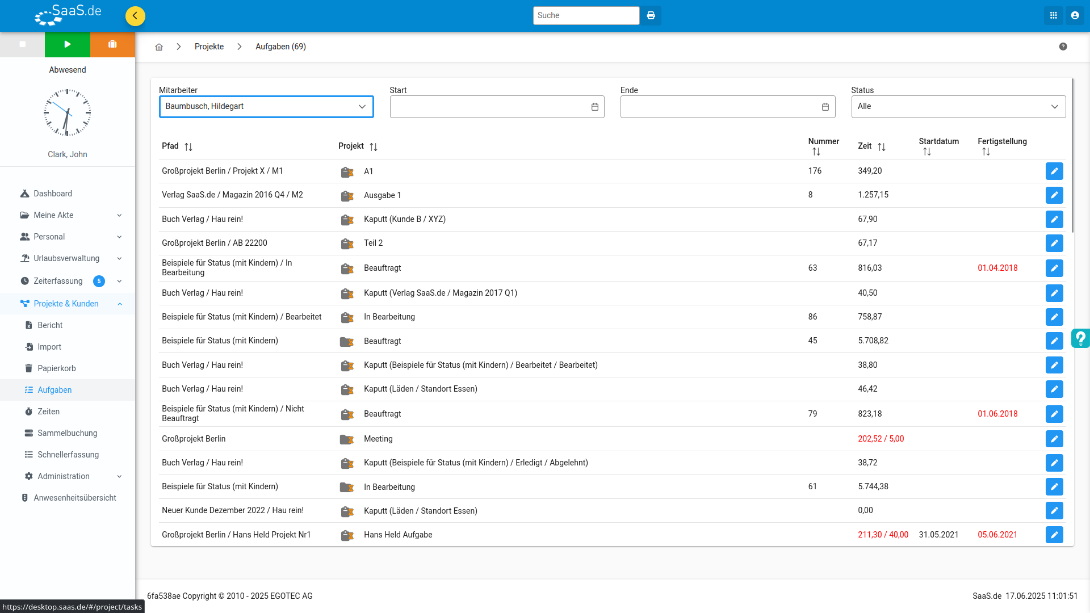Open the apps grid icon
This screenshot has height=613, width=1090.
[1053, 16]
